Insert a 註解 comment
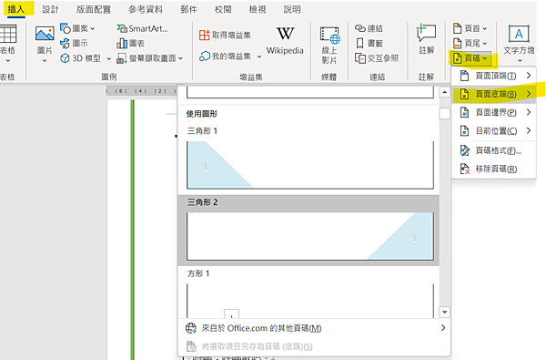 click(x=426, y=38)
